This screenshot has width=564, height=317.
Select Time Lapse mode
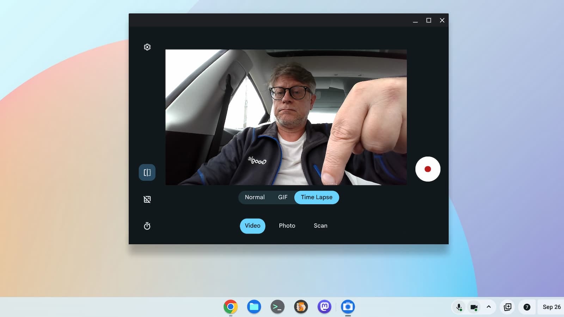[317, 197]
